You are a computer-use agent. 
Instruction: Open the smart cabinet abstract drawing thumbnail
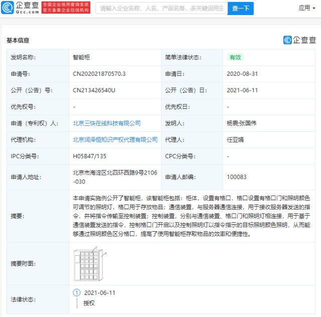pyautogui.click(x=90, y=264)
